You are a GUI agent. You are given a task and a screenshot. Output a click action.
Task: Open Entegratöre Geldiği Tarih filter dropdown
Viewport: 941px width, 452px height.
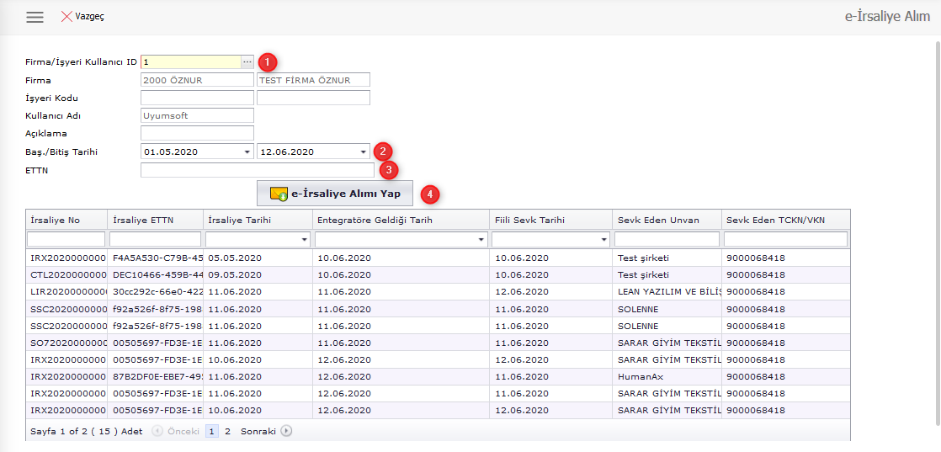tap(481, 240)
